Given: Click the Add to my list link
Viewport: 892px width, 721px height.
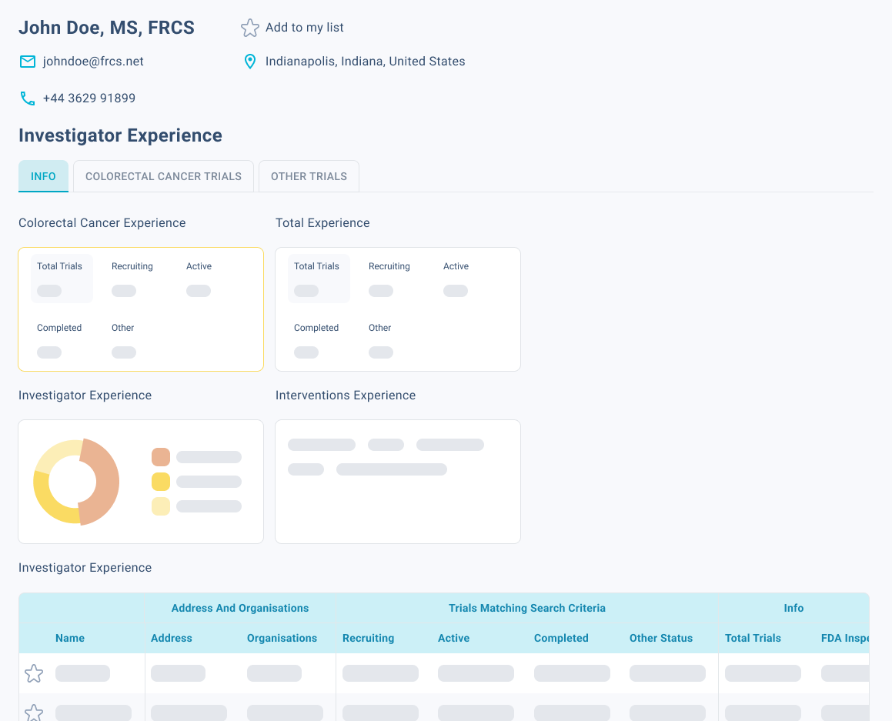Looking at the screenshot, I should (x=304, y=28).
